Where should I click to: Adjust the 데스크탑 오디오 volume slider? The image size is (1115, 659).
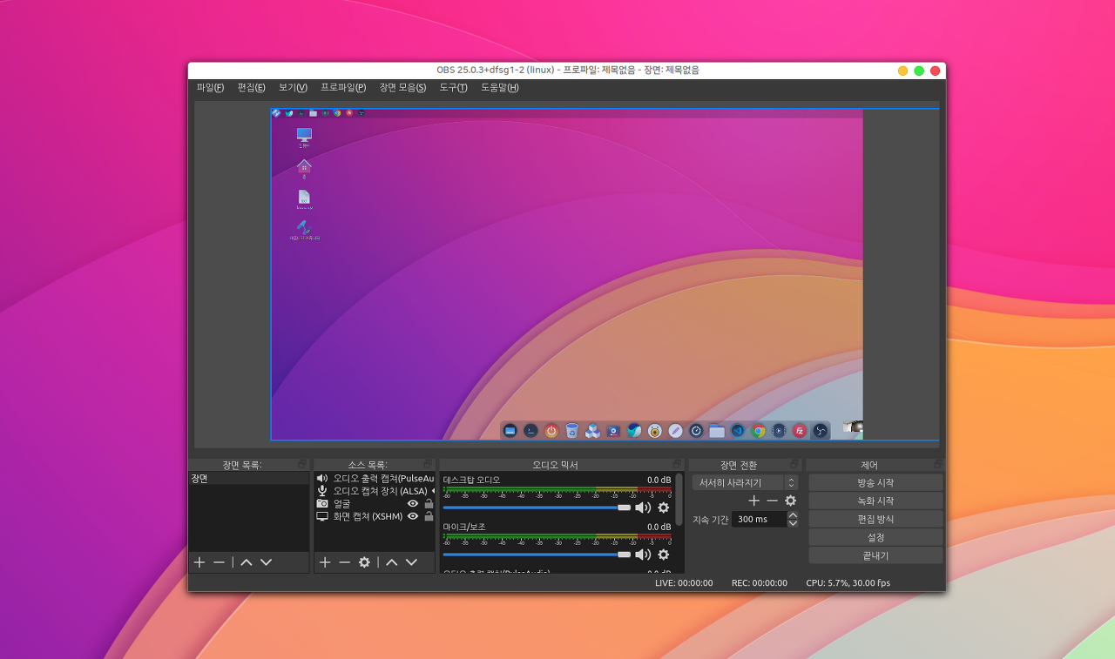[x=537, y=508]
